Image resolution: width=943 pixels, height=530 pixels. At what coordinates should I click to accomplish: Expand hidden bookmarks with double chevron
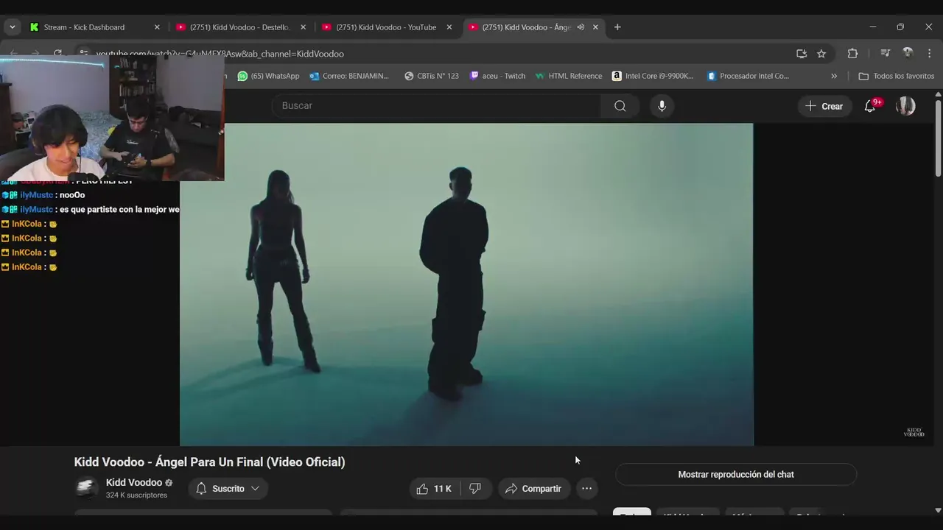[x=834, y=76]
